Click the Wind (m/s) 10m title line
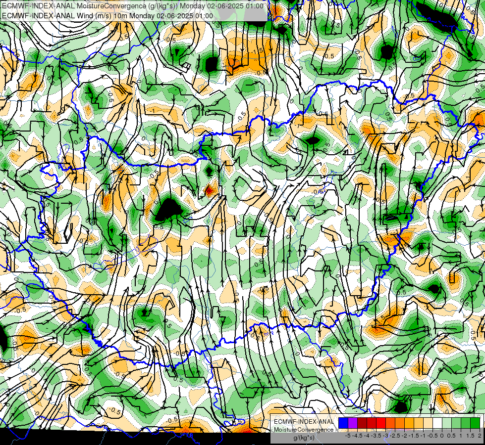 tap(108, 16)
